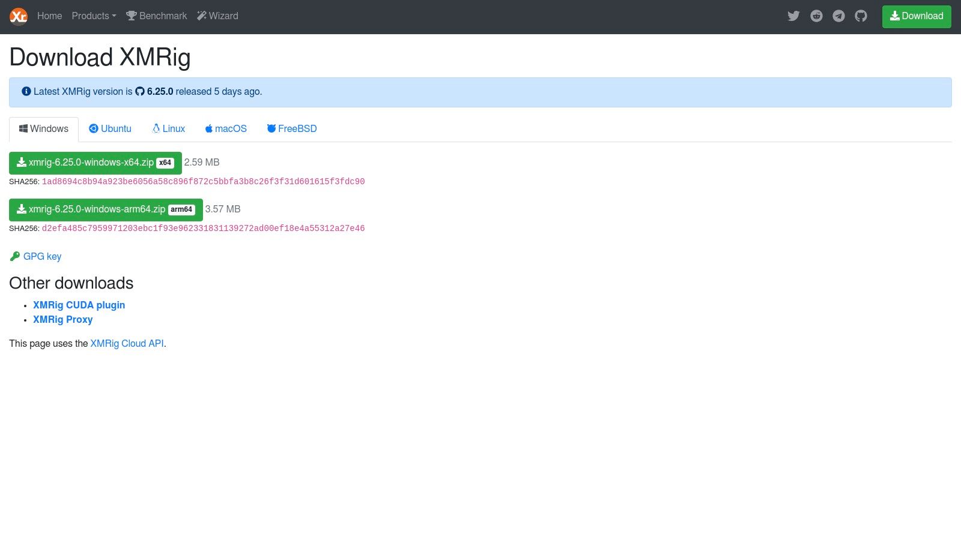
Task: Open Telegram via the paper plane icon
Action: (838, 16)
